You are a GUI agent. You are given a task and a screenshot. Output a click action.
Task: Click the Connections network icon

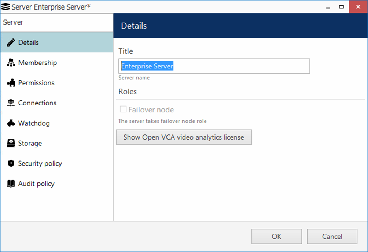[x=11, y=103]
